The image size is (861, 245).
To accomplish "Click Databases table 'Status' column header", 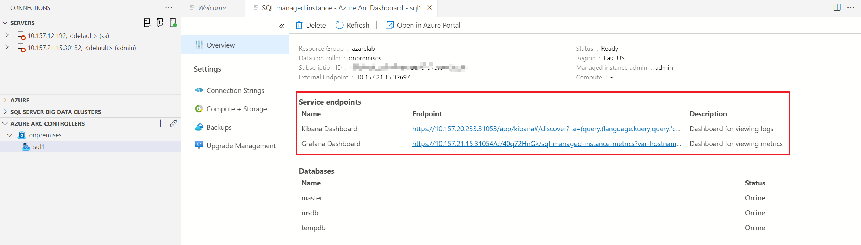I will click(755, 183).
